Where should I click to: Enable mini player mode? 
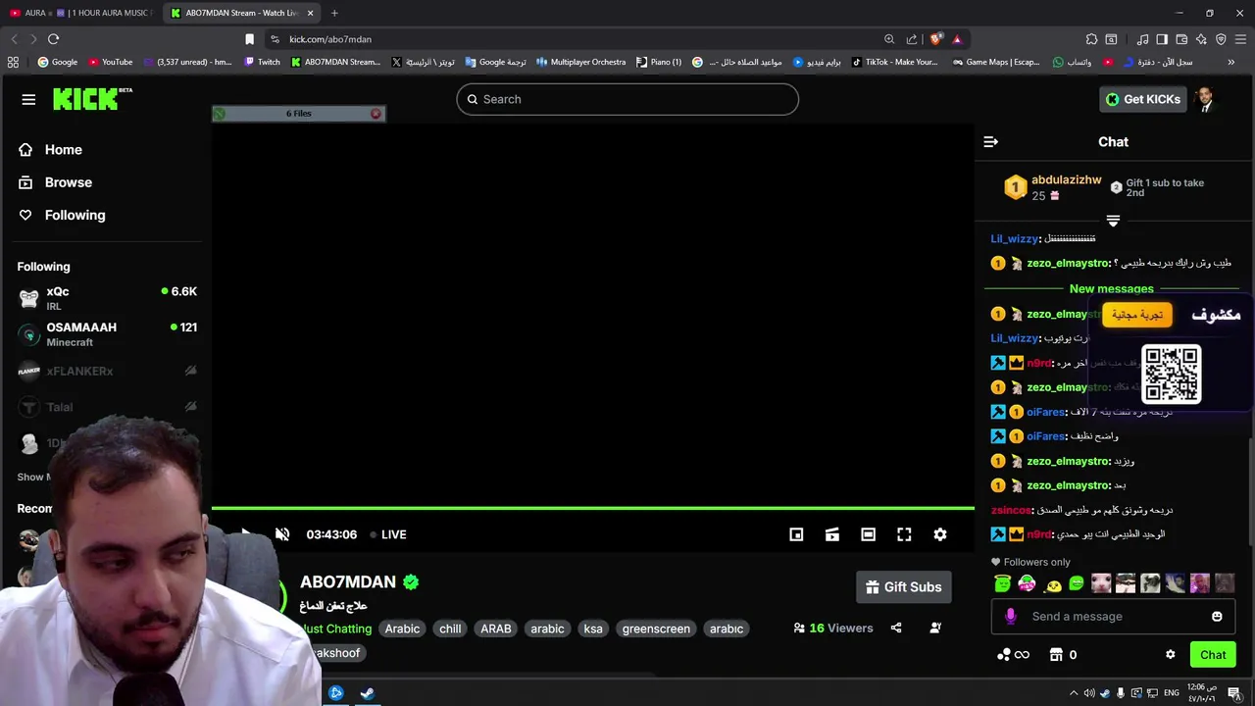(796, 534)
